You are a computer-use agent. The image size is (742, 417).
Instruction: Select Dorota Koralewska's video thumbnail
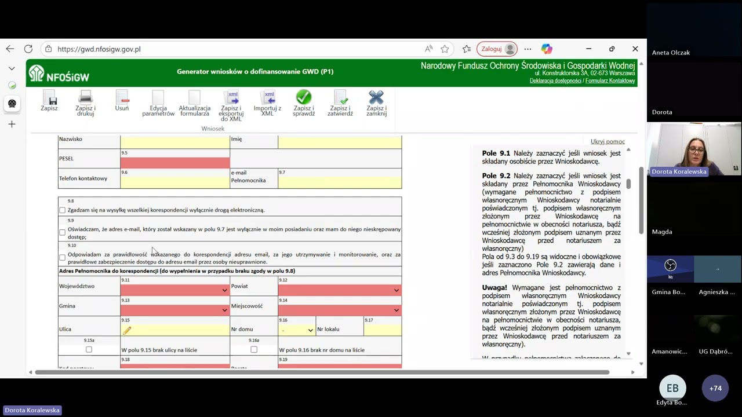(694, 149)
